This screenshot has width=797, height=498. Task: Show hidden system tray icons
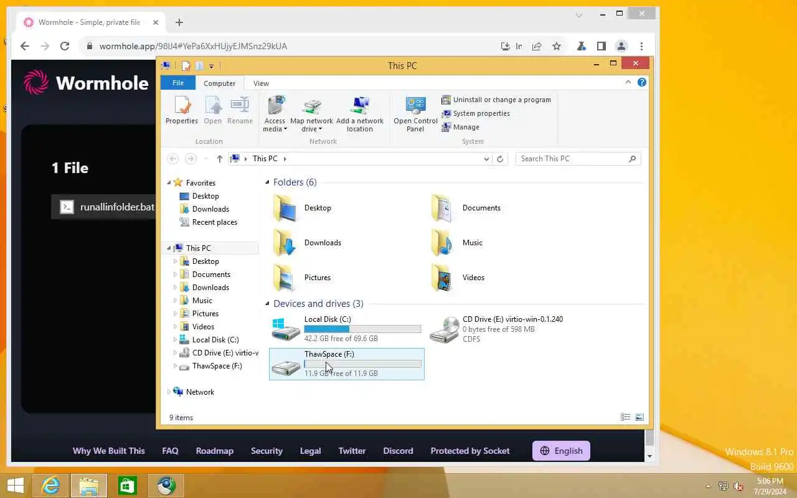[x=708, y=486]
